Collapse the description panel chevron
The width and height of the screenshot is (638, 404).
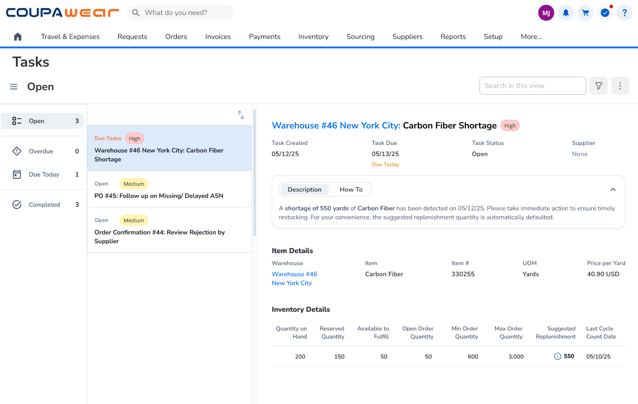coord(613,189)
